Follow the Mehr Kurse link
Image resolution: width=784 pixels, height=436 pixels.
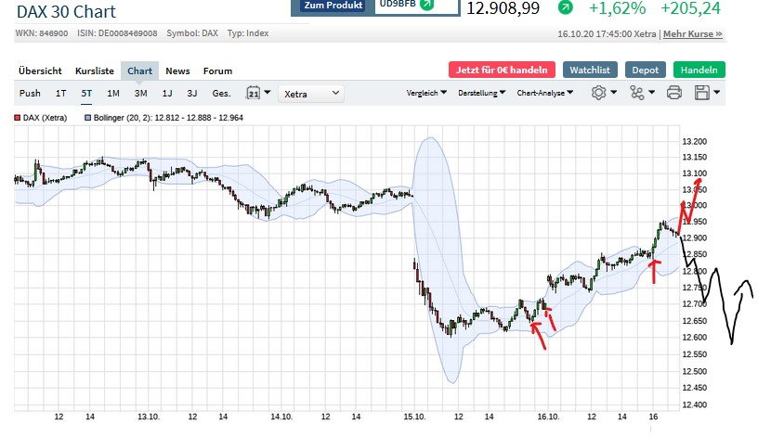tap(692, 34)
